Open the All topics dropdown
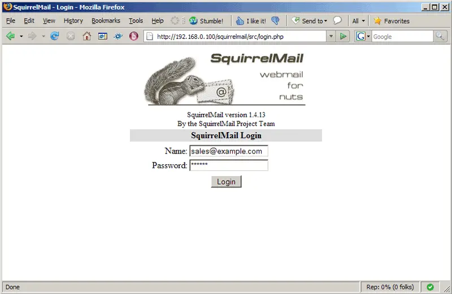Viewport: 452px width, 294px height. click(359, 21)
